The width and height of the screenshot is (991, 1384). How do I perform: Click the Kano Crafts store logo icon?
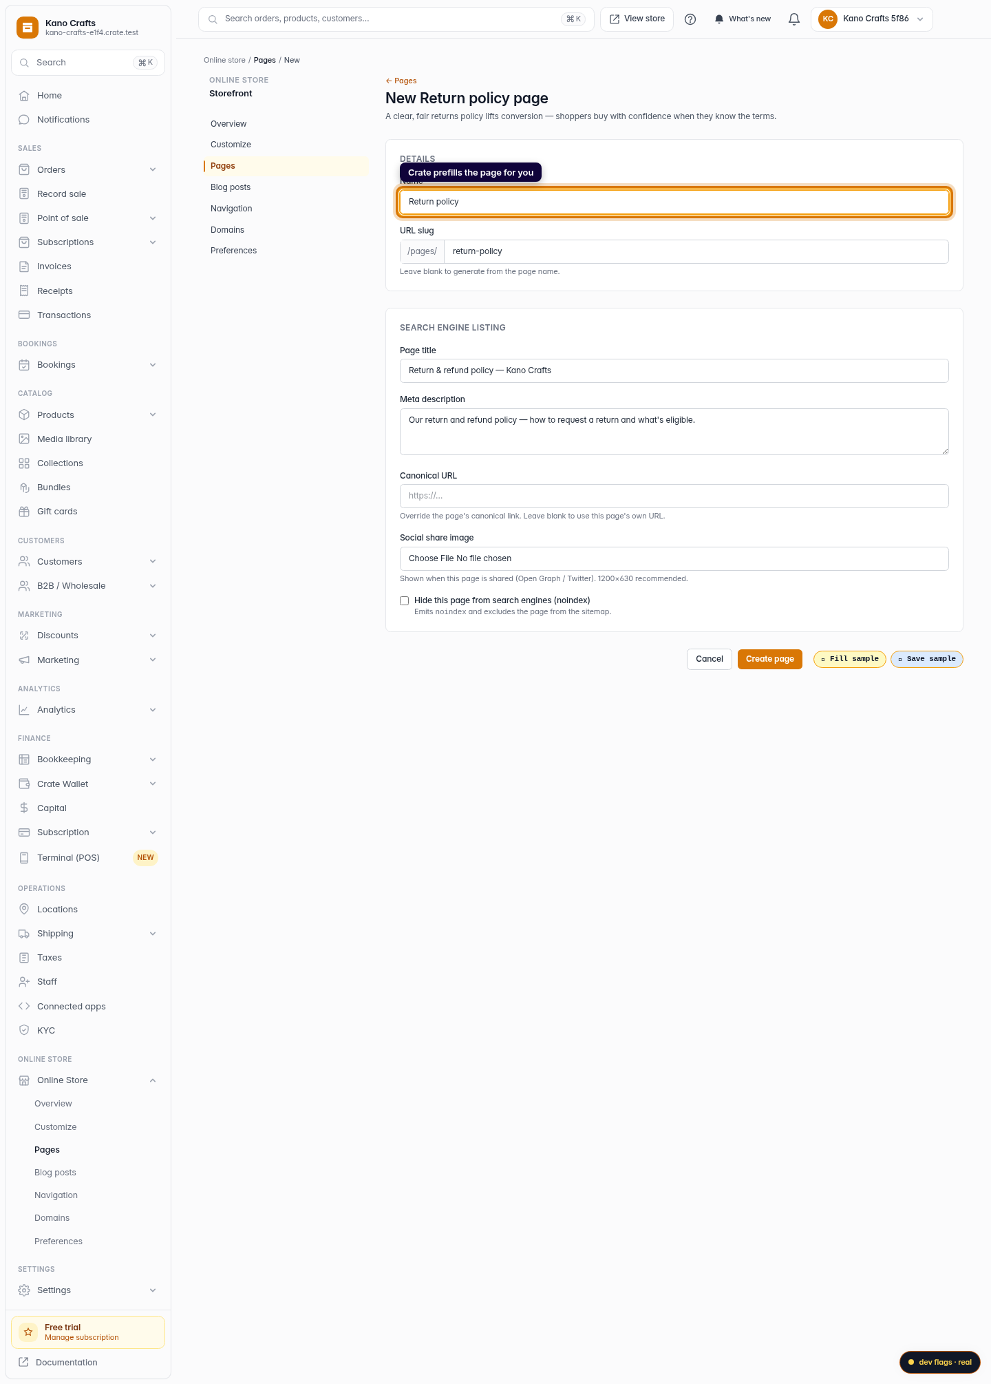[x=28, y=28]
